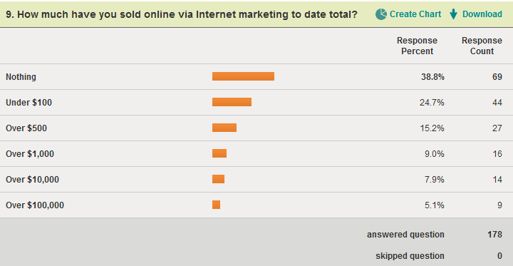Select the 5.1% percentage value
The image size is (513, 266).
point(435,205)
